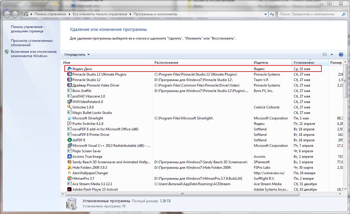
Task: Click the Ace Stream Media 3.1.12.1 icon
Action: (69, 184)
